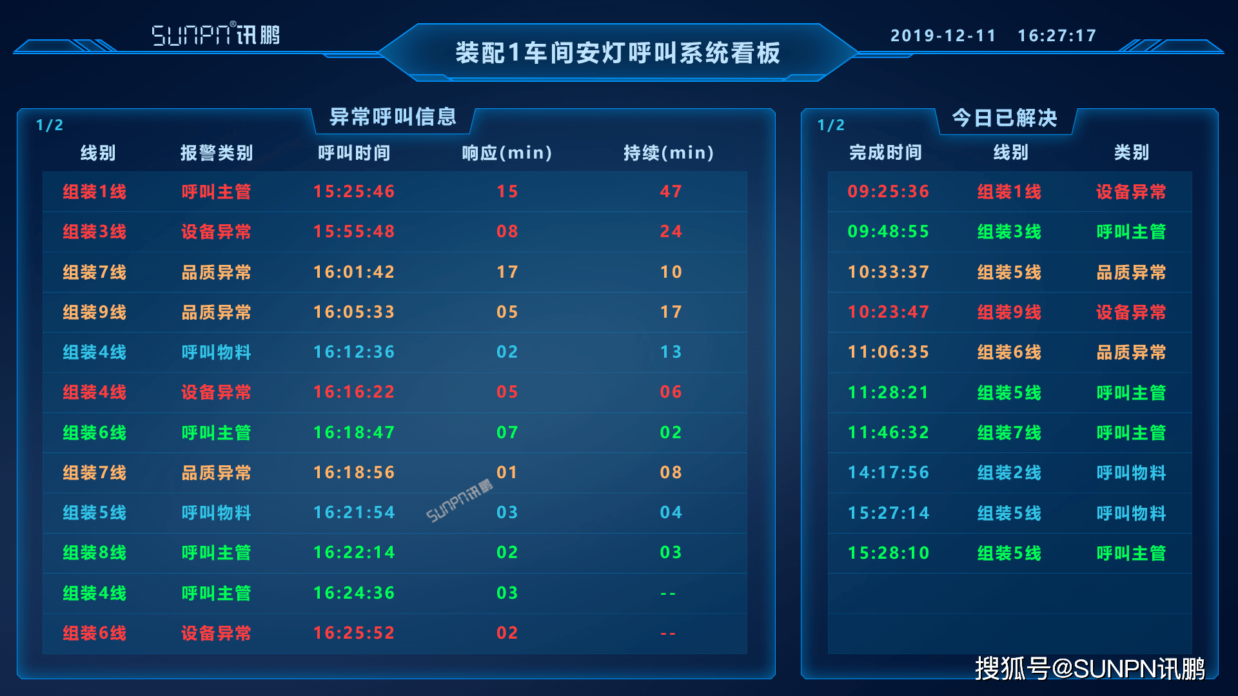Click the duration value 47
The width and height of the screenshot is (1238, 696).
click(x=671, y=191)
